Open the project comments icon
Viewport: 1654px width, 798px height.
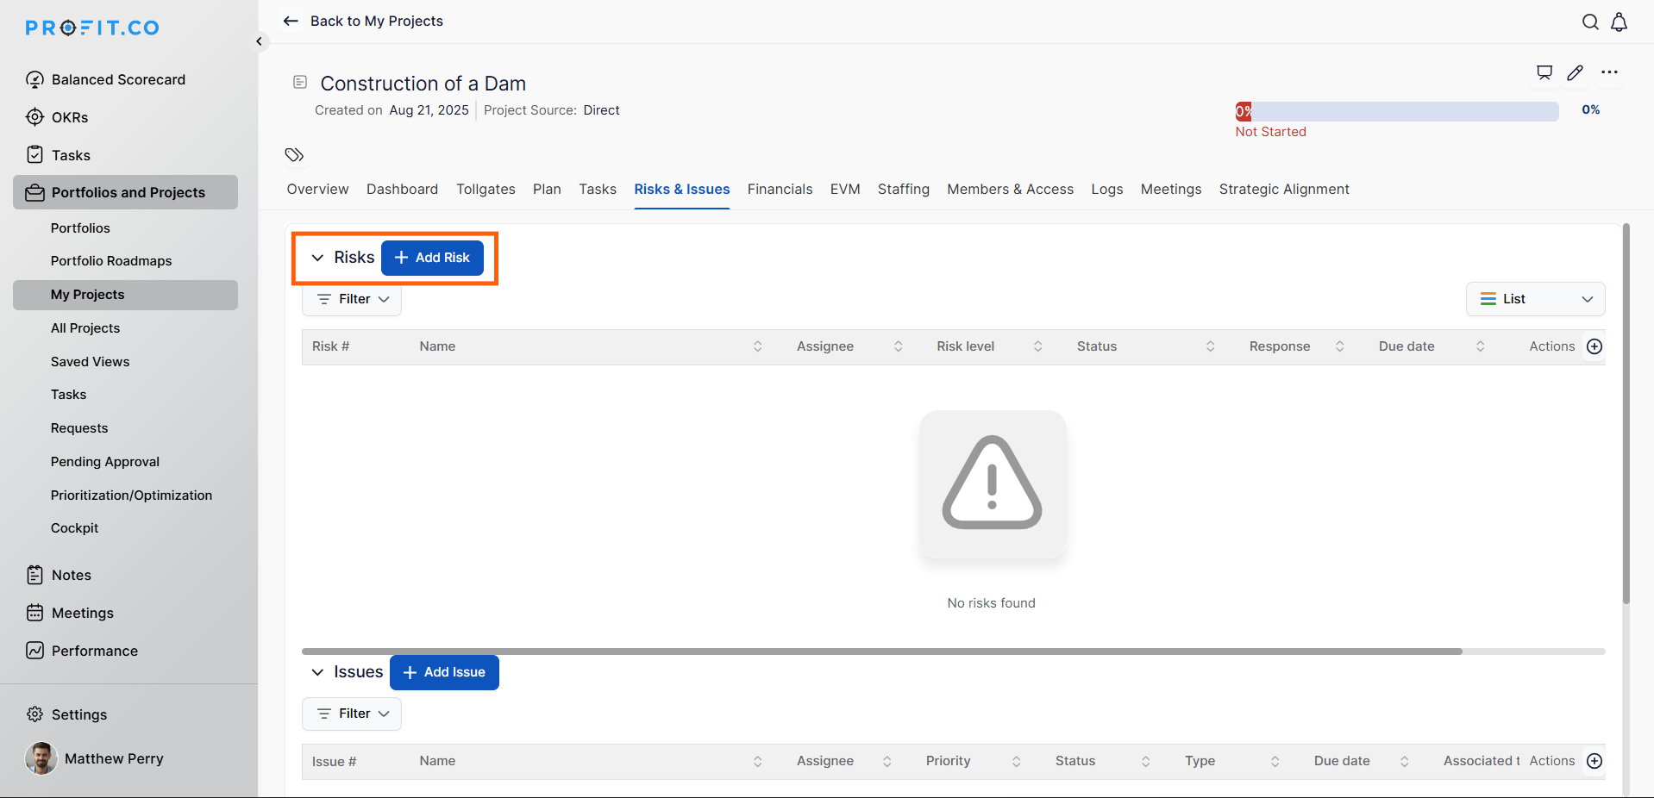click(x=1544, y=72)
